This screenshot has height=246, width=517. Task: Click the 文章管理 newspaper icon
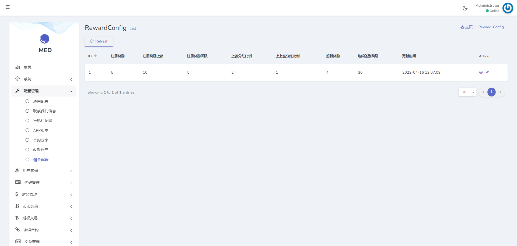18,241
